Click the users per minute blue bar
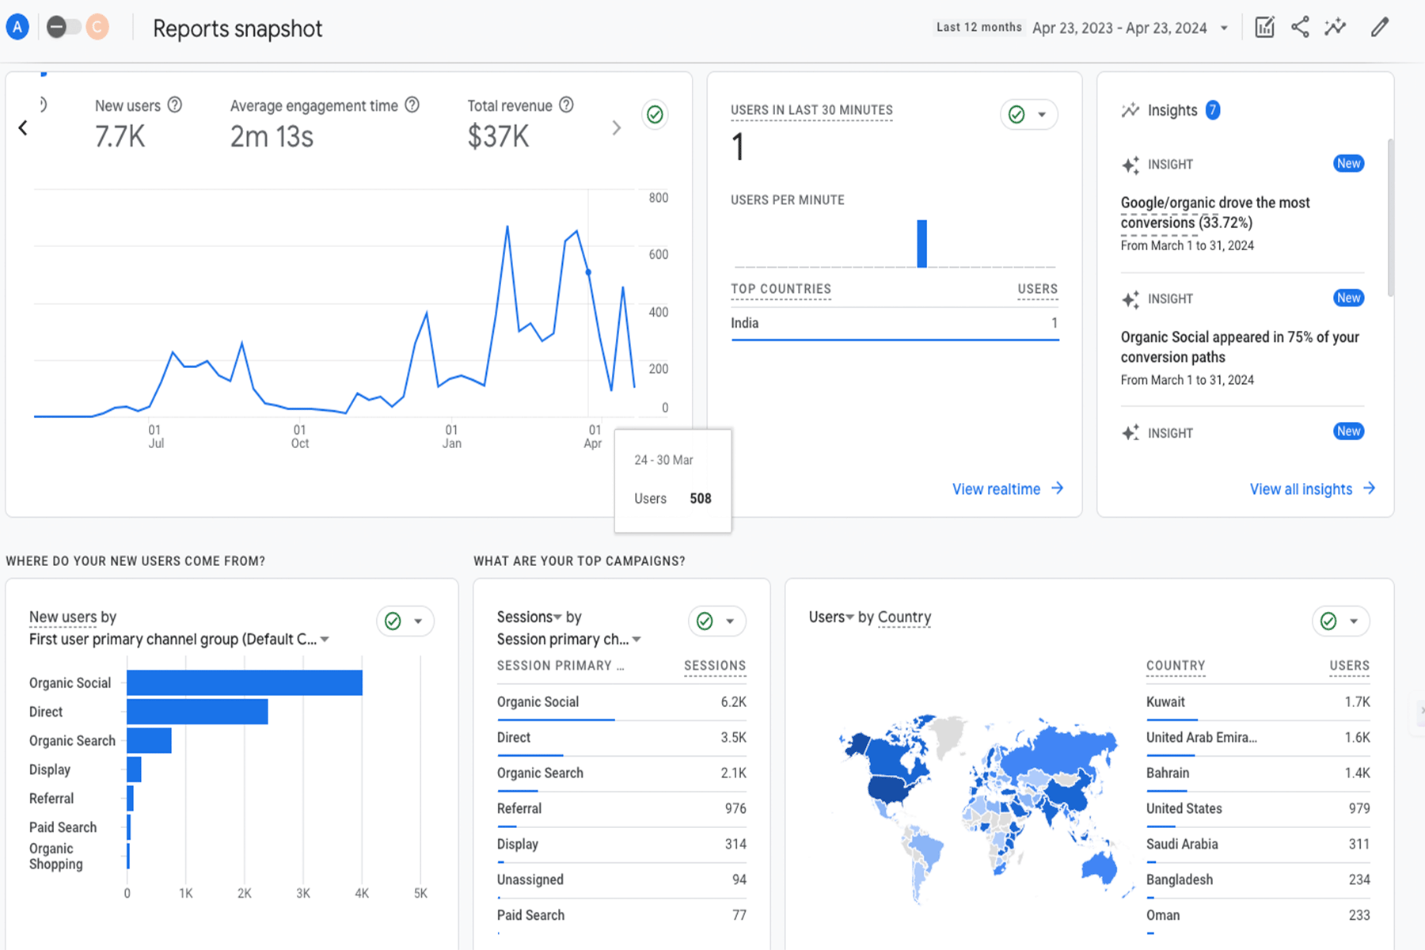Image resolution: width=1425 pixels, height=950 pixels. (x=921, y=244)
